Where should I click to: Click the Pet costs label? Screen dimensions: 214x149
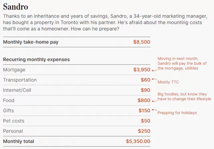[14, 121]
